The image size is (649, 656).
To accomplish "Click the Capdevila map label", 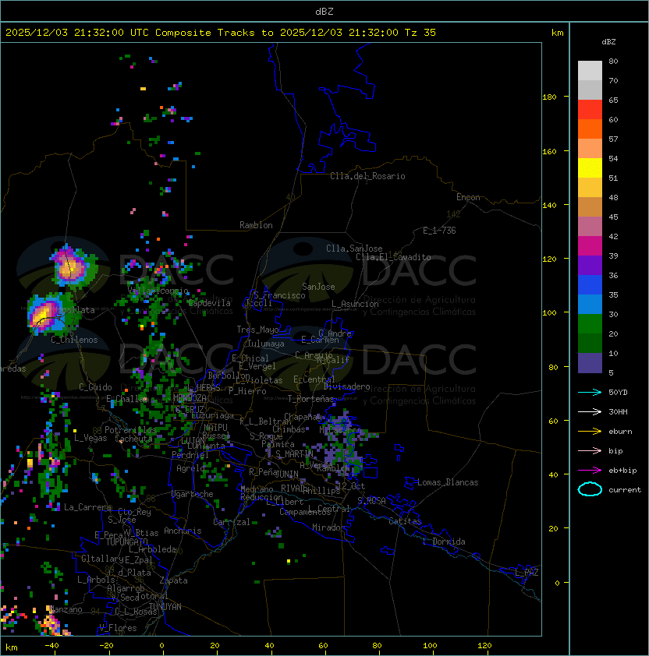I will (209, 303).
